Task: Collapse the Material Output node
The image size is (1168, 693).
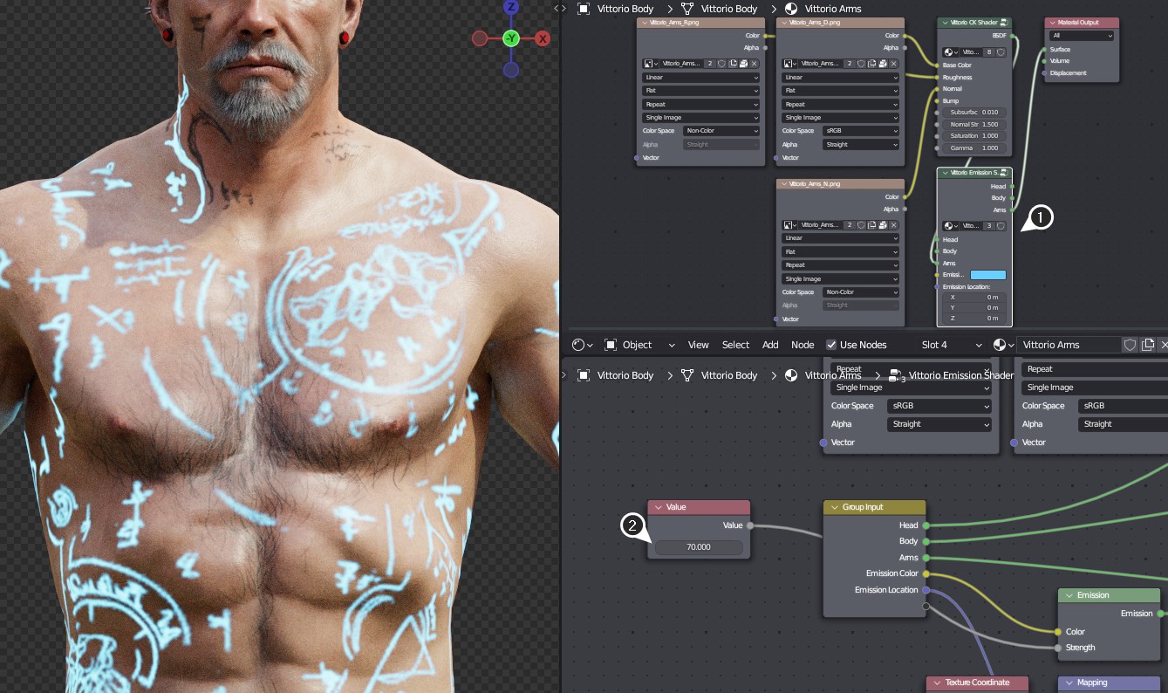Action: click(1052, 22)
